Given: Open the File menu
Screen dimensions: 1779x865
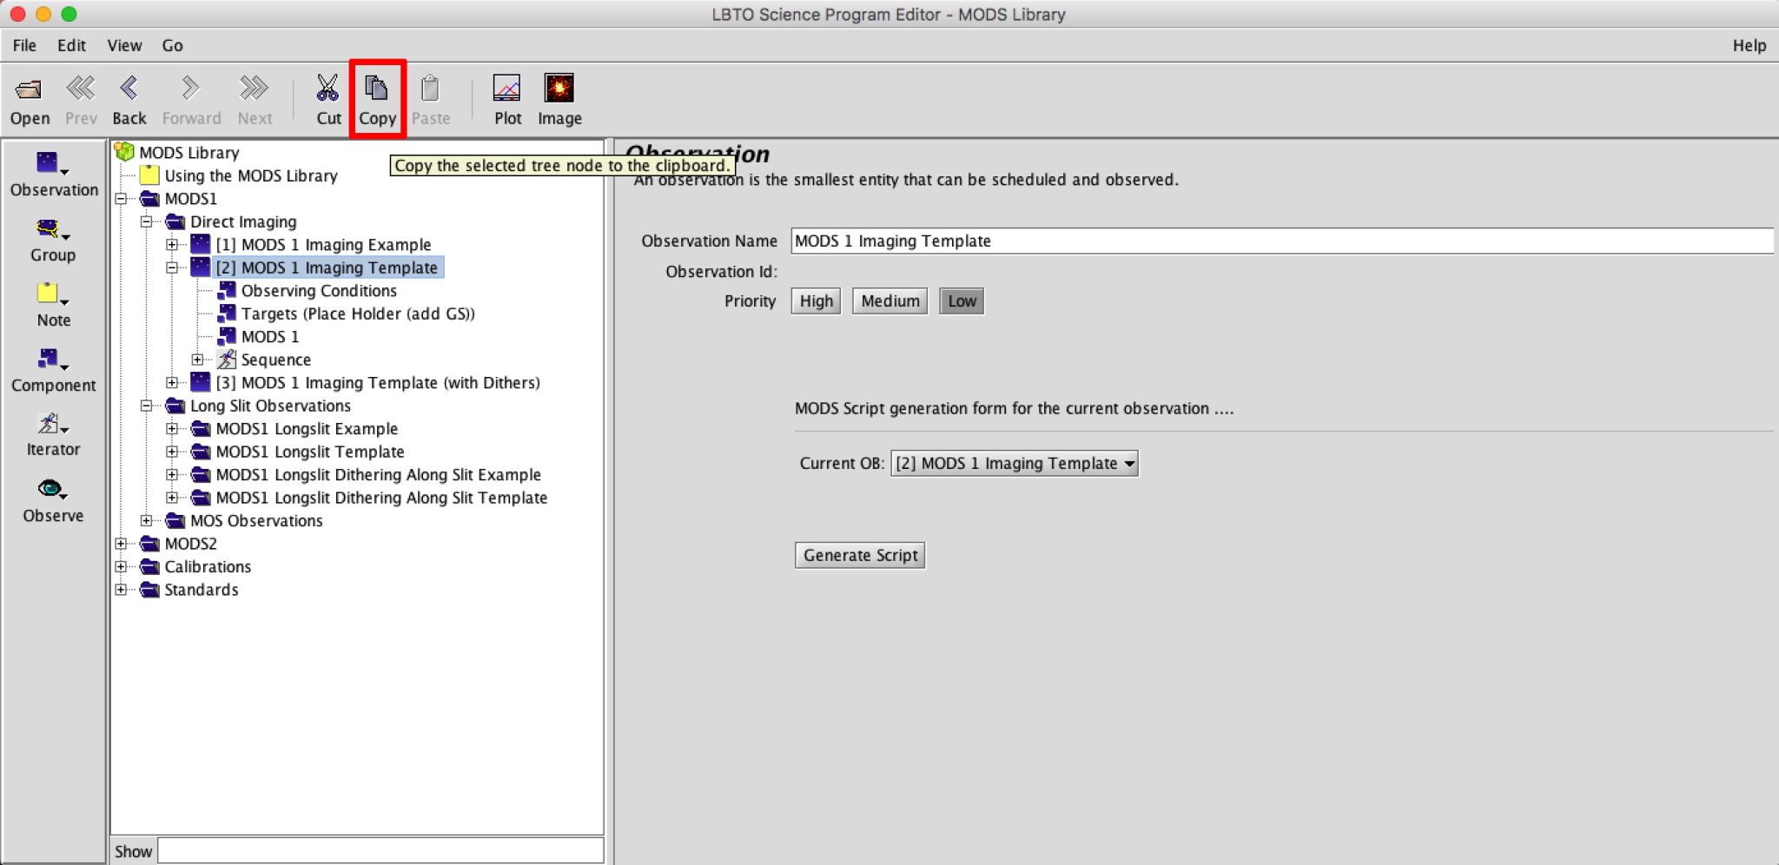Looking at the screenshot, I should point(24,45).
